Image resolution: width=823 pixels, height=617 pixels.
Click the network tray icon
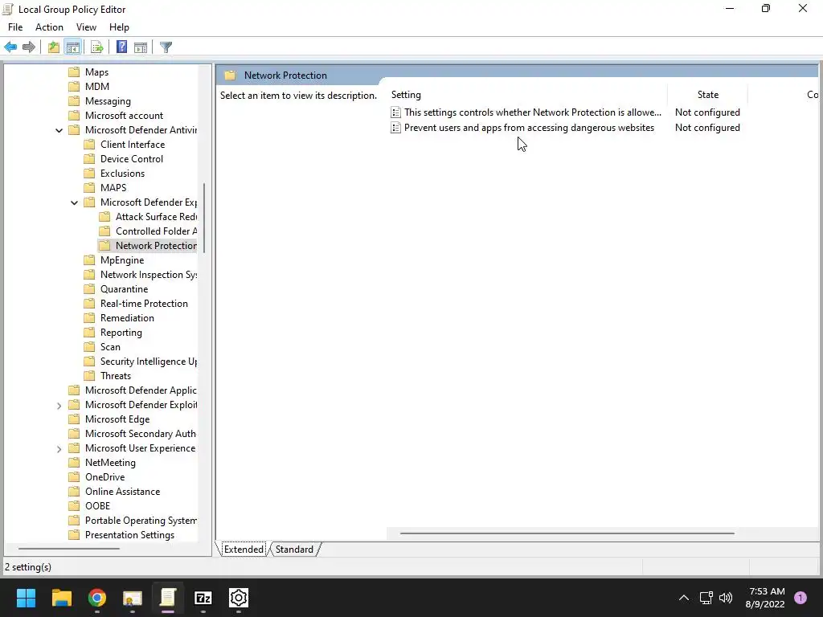[706, 598]
